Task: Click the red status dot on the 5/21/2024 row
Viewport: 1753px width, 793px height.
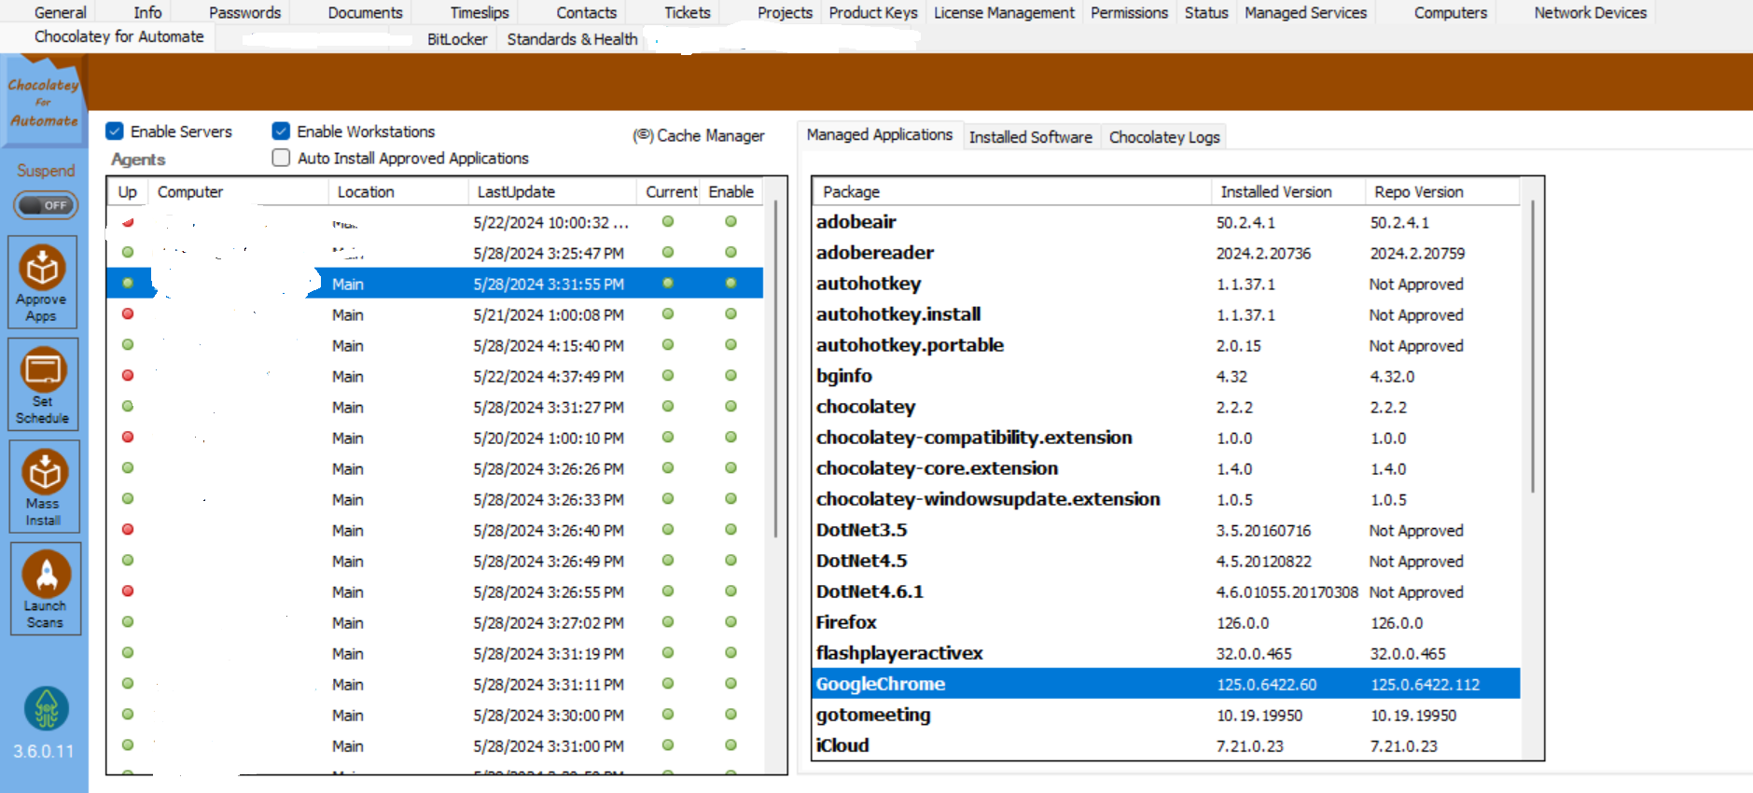Action: (x=128, y=314)
